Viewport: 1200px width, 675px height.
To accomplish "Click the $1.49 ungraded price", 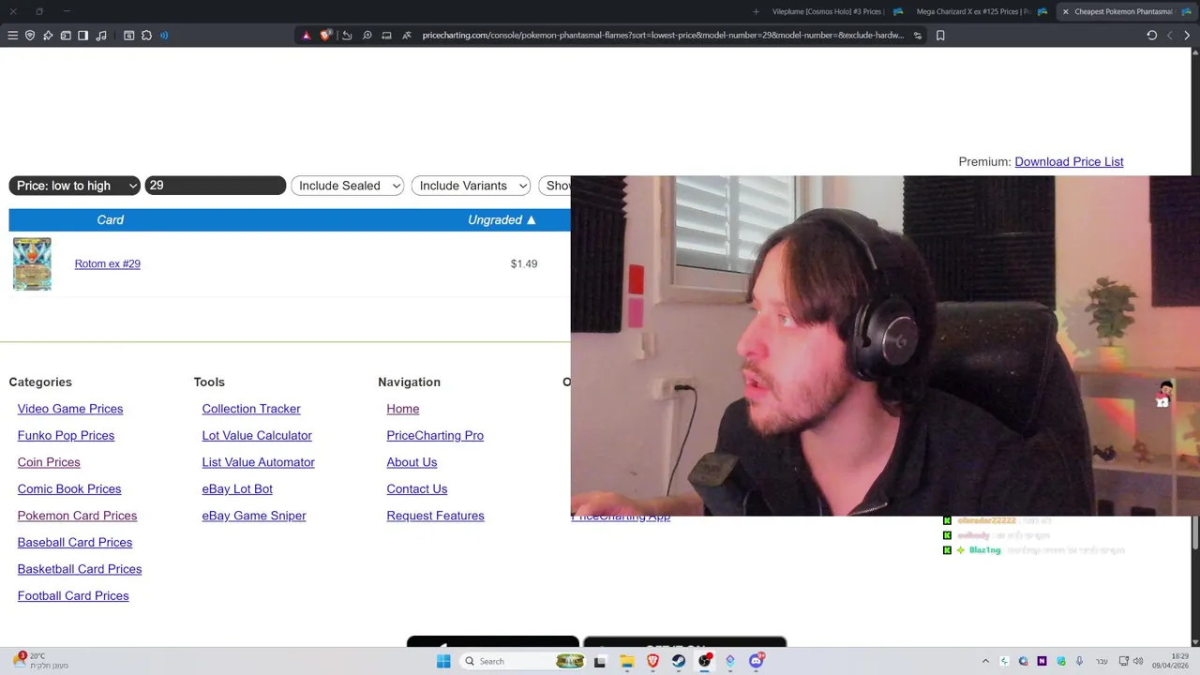I will (x=524, y=263).
